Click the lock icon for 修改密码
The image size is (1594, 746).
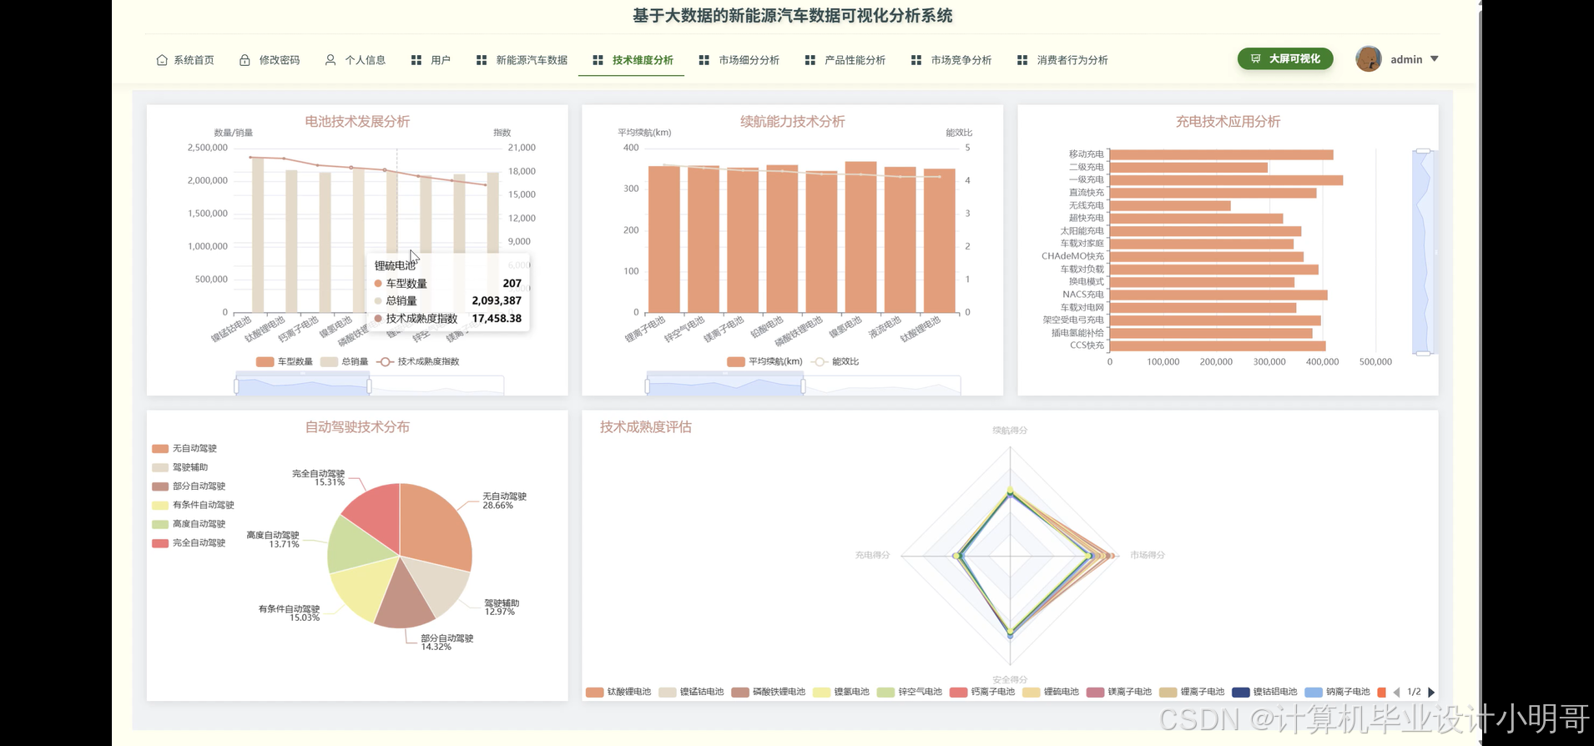[x=245, y=60]
